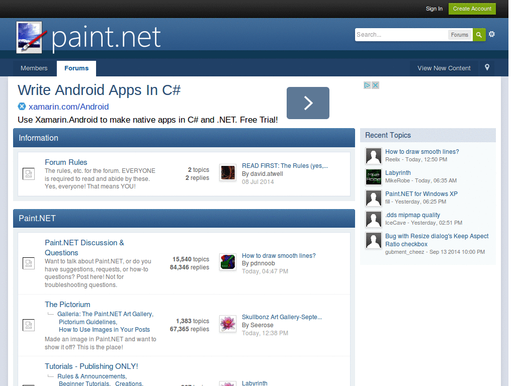
Task: Open david.atwell's avatar thumbnail
Action: [228, 173]
